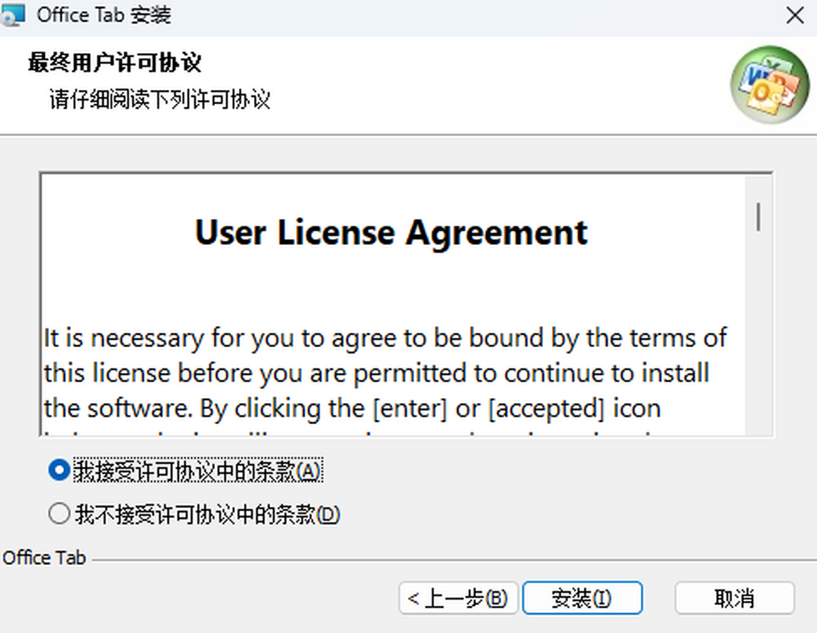
Task: Cancel setup with the 取消 button
Action: [734, 598]
